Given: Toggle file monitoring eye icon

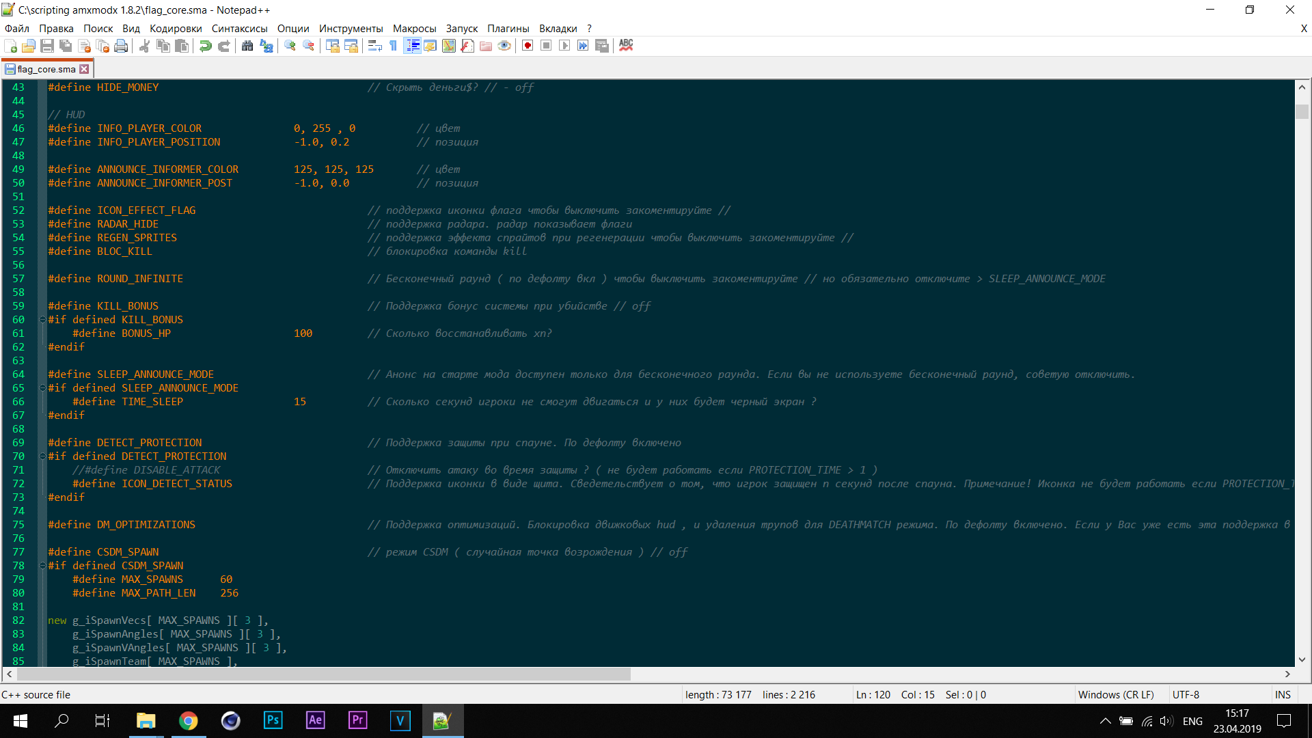Looking at the screenshot, I should coord(504,46).
